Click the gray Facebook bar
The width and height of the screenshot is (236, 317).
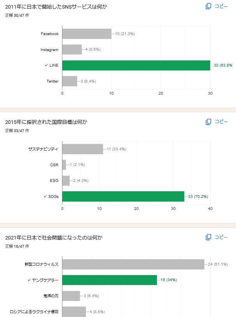tap(87, 34)
